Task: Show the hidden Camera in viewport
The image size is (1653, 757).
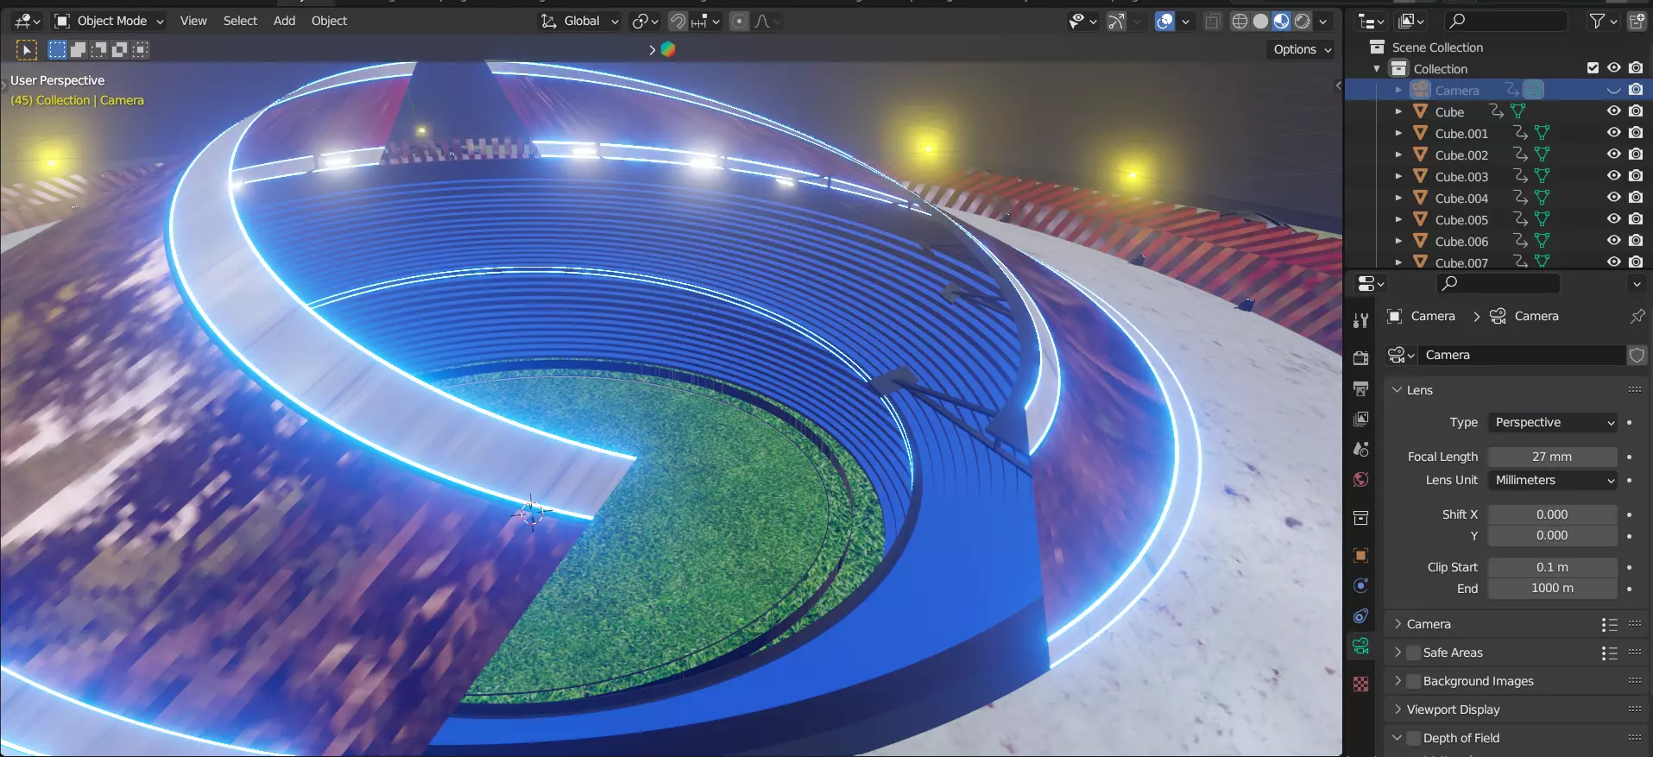Action: click(1613, 90)
